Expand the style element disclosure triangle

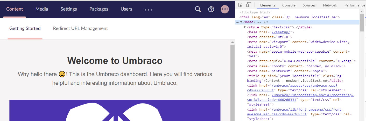[245, 27]
